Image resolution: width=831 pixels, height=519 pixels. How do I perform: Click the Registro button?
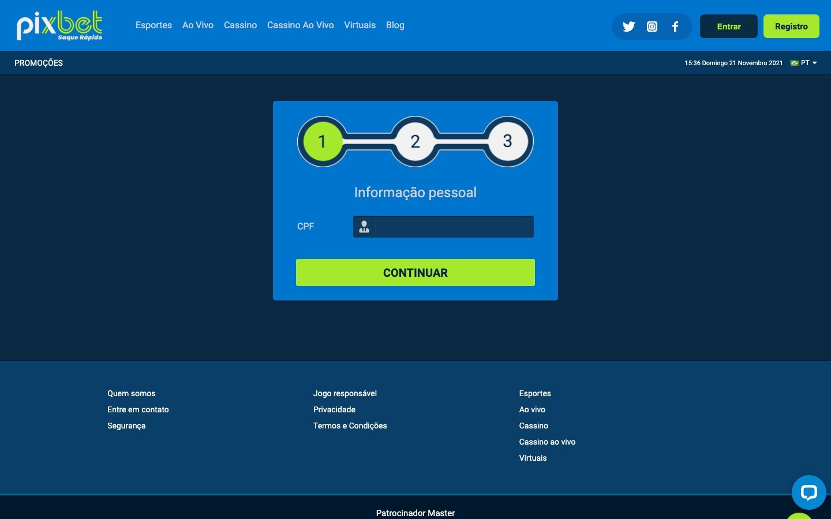tap(791, 27)
